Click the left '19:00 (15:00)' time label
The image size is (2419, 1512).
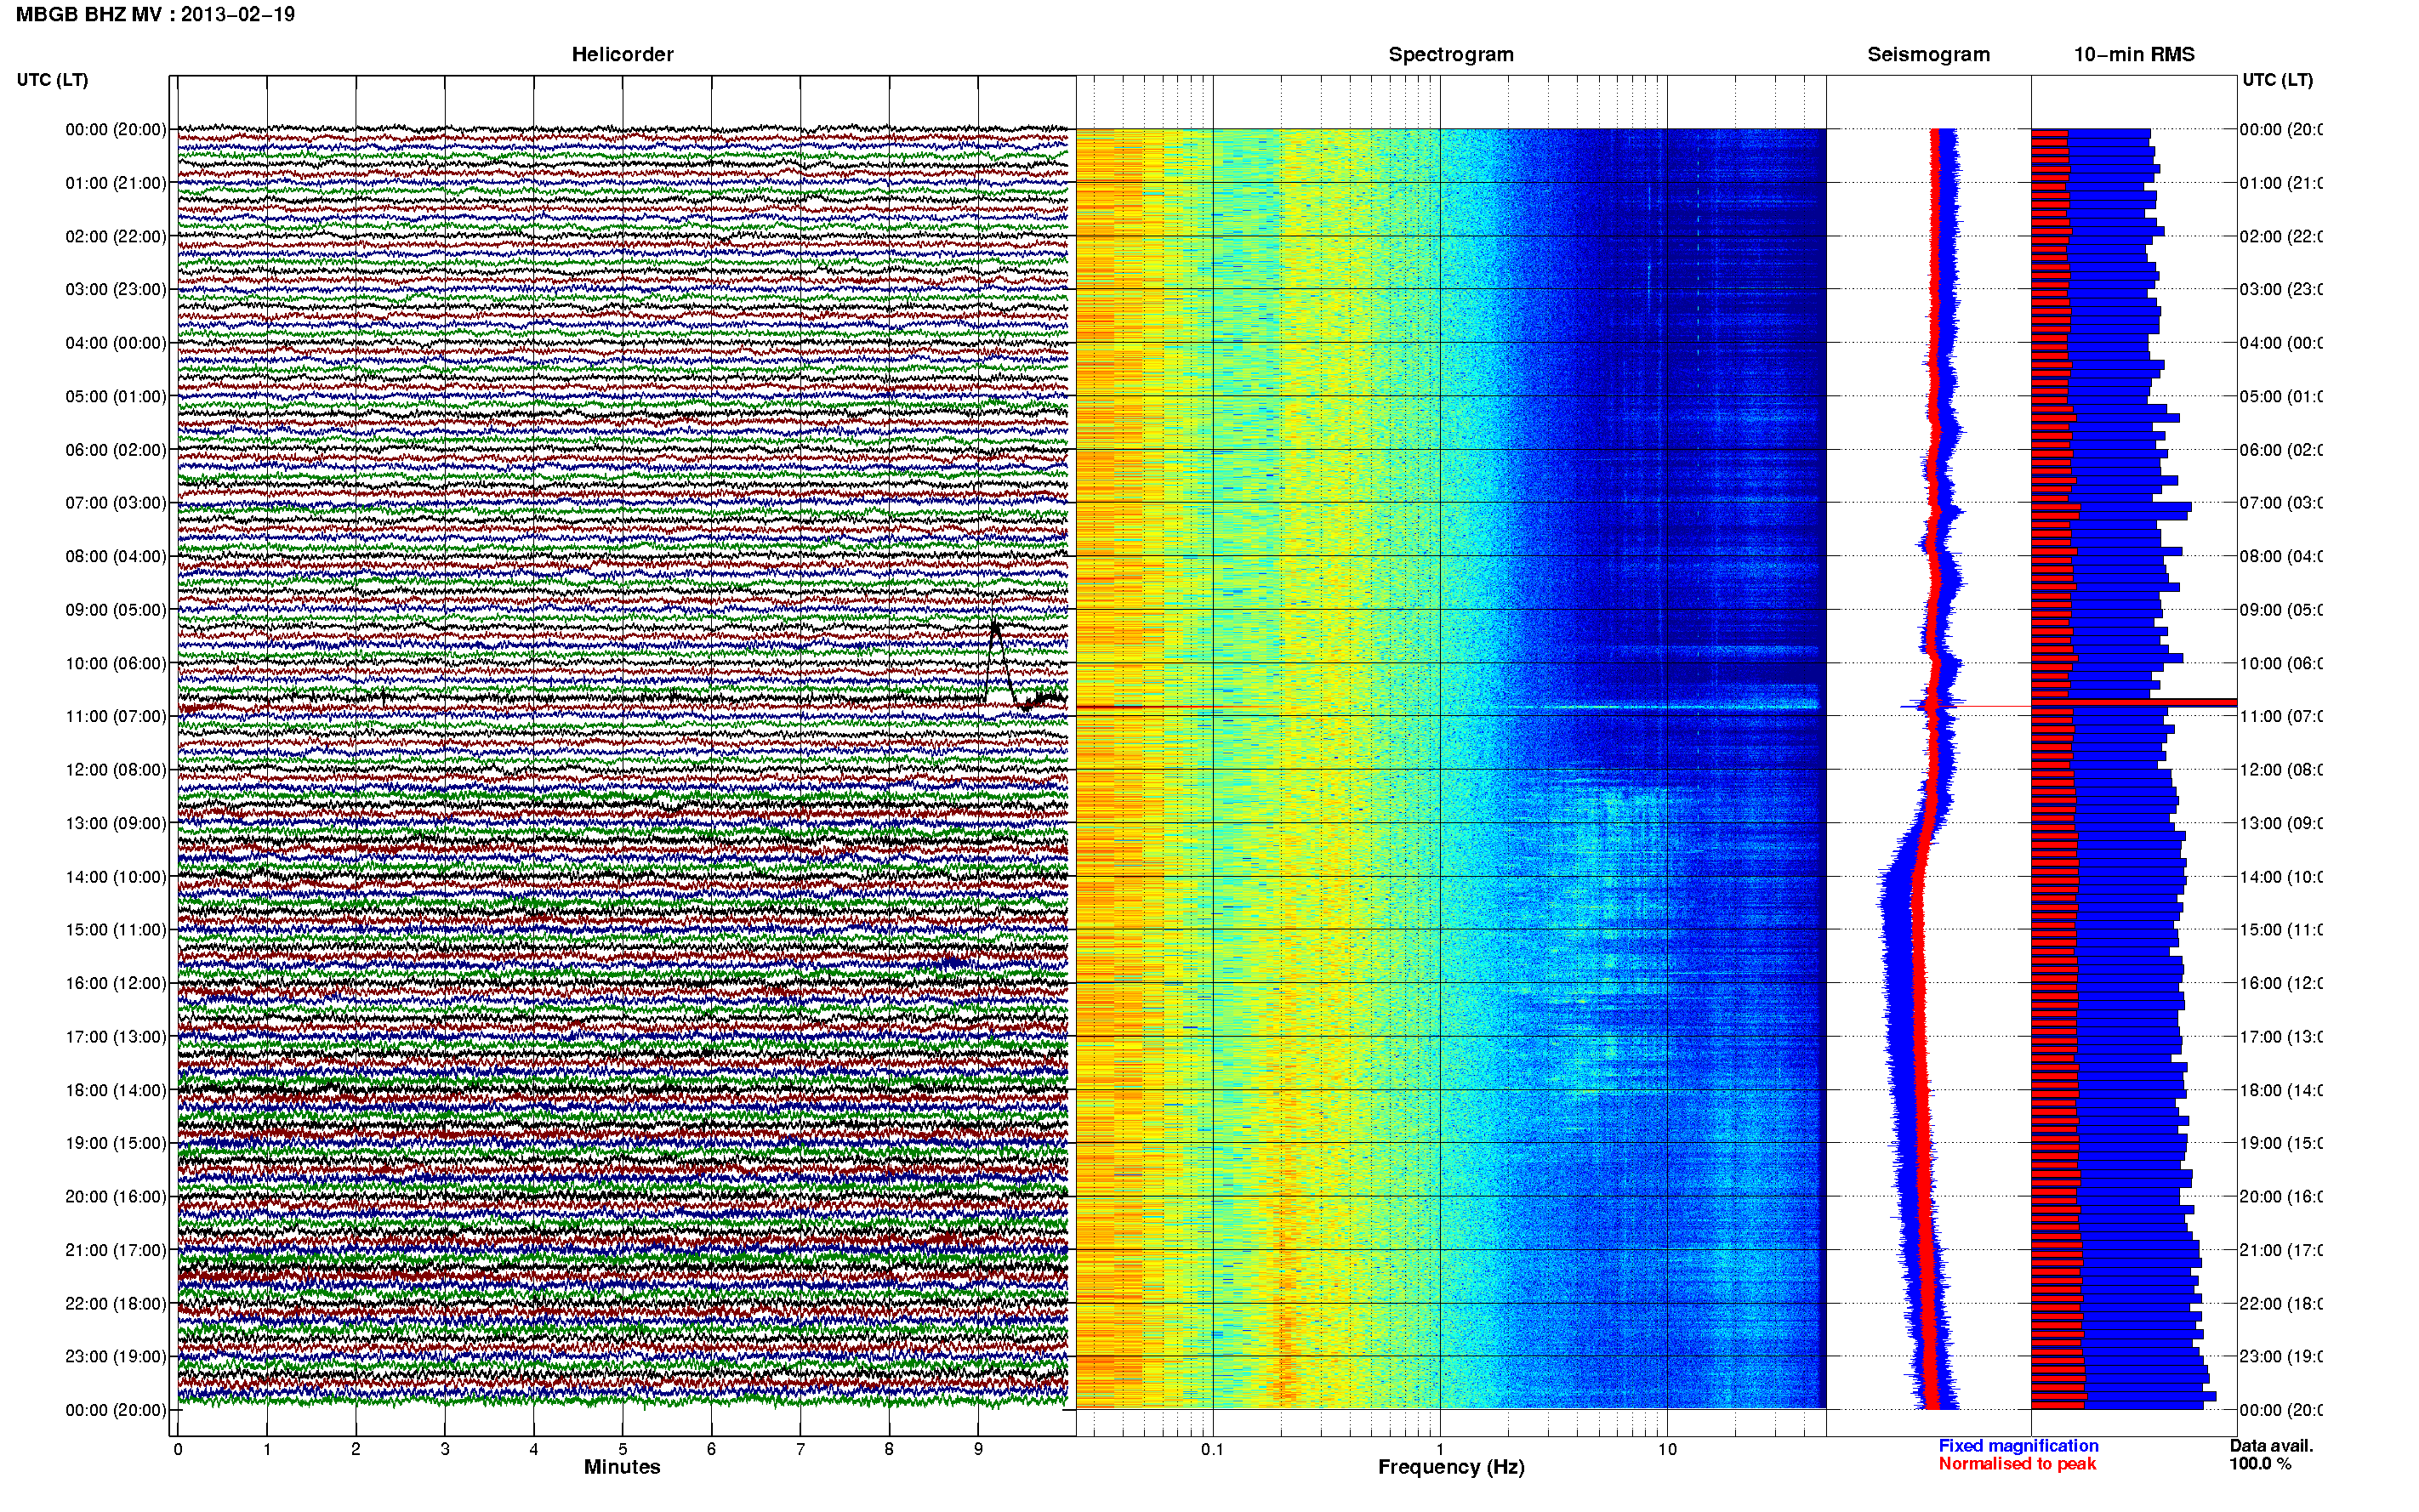click(x=116, y=1143)
